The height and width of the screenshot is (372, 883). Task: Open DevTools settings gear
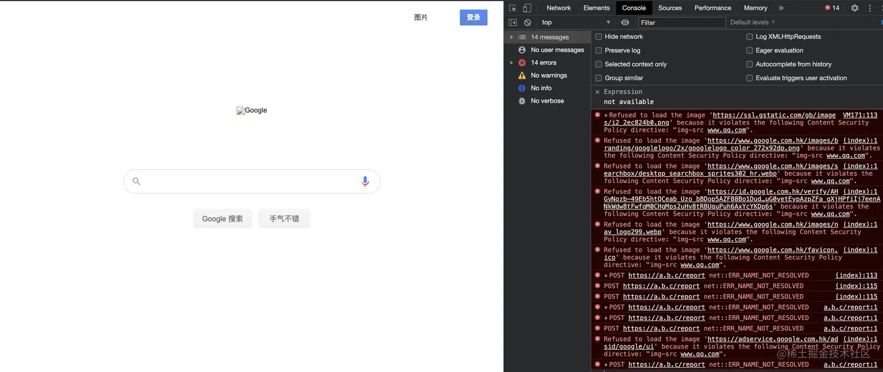click(855, 8)
